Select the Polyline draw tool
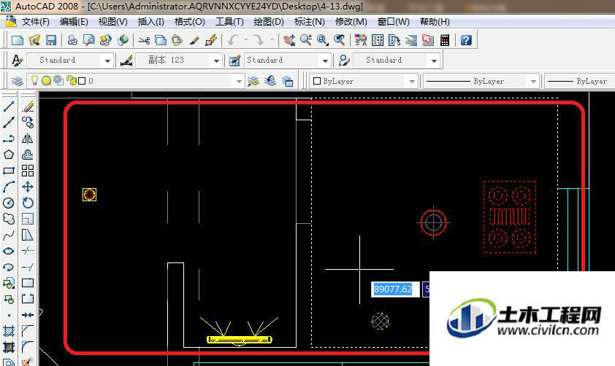This screenshot has width=615, height=366. coord(9,139)
